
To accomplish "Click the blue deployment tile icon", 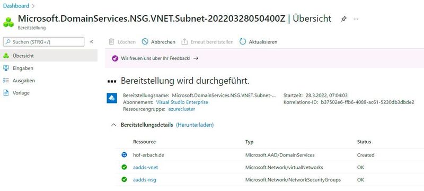I will tap(112, 98).
